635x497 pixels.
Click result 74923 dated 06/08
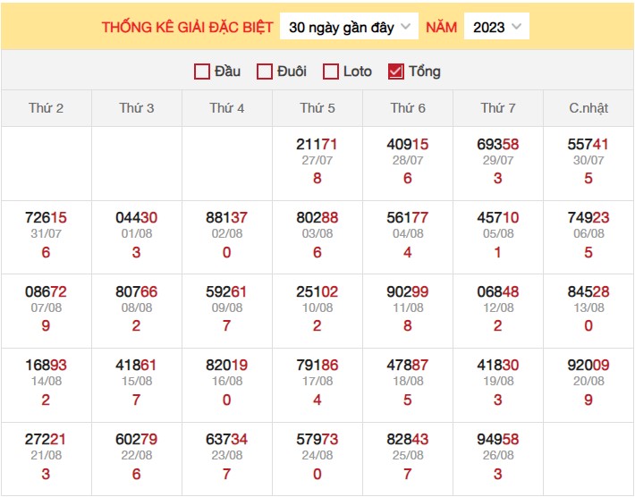[588, 218]
